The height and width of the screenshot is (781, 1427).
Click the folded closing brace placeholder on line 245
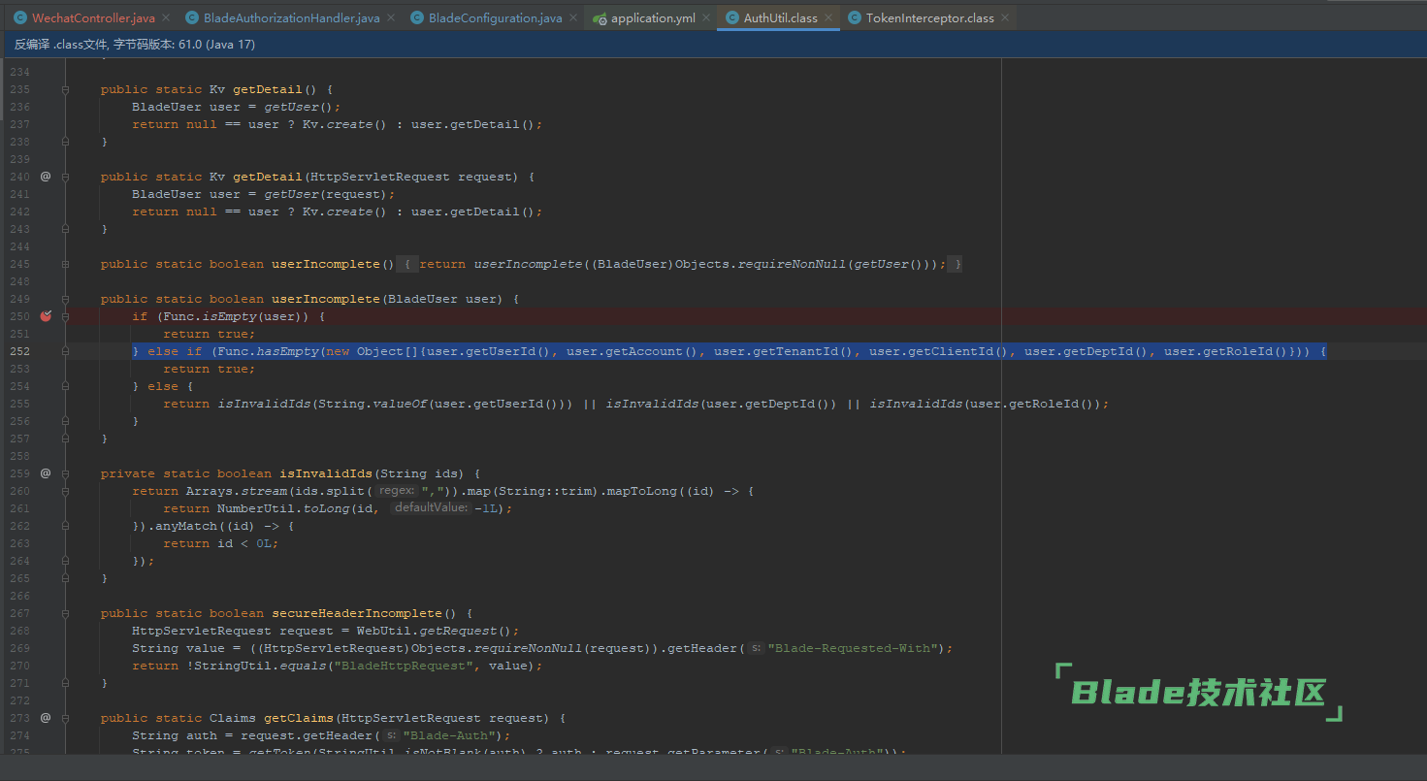(x=956, y=264)
